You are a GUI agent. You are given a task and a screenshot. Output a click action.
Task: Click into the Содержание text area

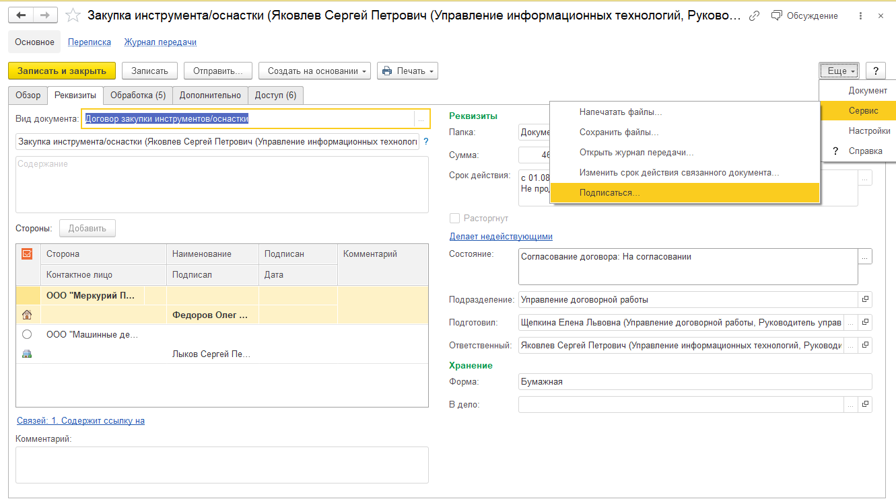click(222, 185)
